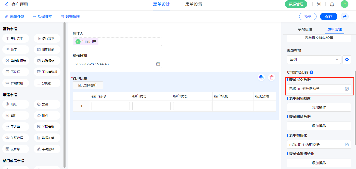The width and height of the screenshot is (356, 169).
Task: Add the 单选按钮组 field
Action: click(x=16, y=61)
